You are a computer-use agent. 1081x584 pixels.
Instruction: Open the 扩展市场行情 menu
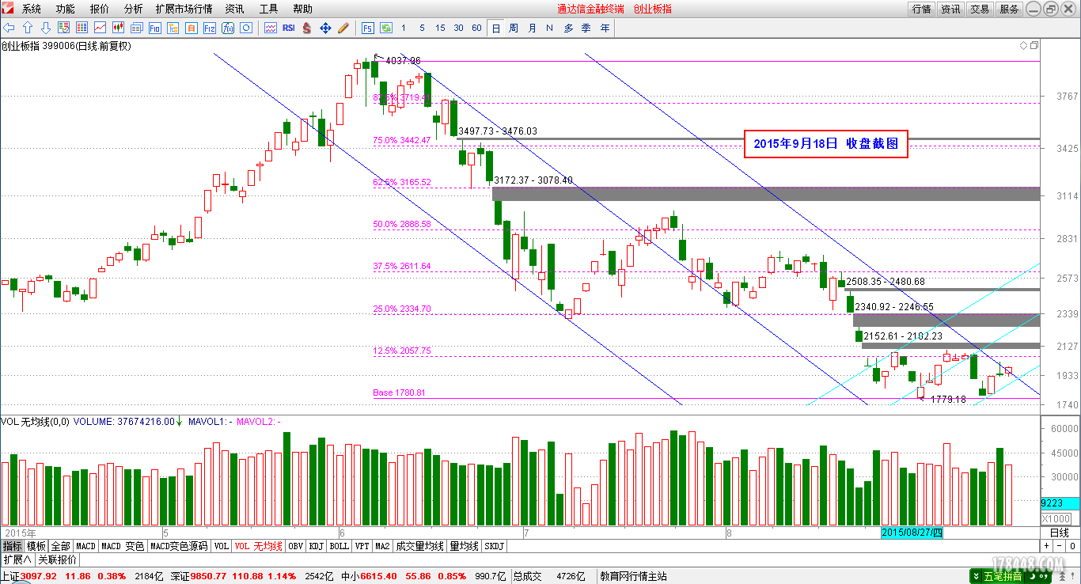tap(184, 9)
